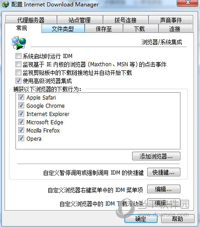Switch to the 代理服务器 tab

pyautogui.click(x=31, y=20)
